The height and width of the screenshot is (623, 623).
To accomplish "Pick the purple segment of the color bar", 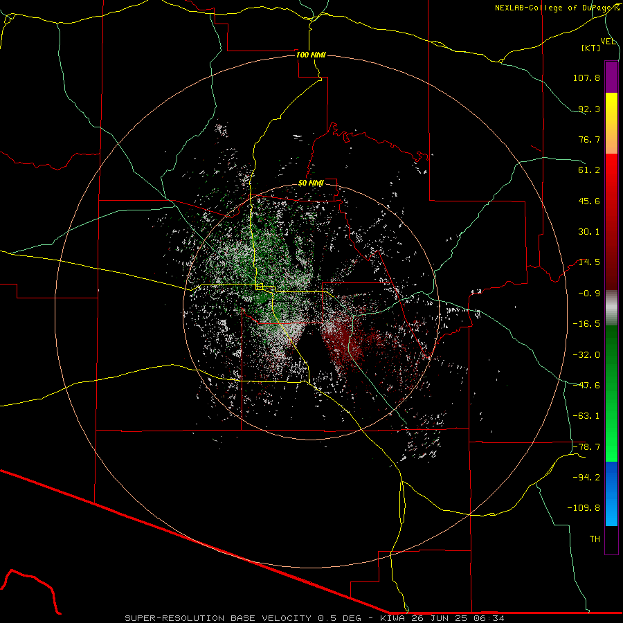I will [x=611, y=77].
